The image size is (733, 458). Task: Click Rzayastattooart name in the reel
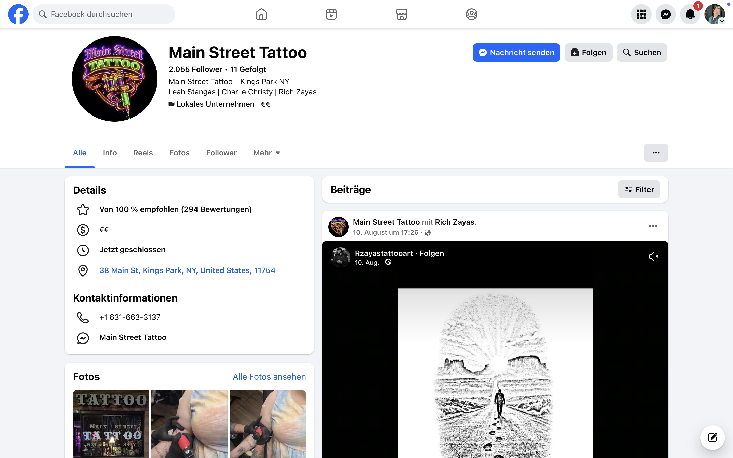384,253
